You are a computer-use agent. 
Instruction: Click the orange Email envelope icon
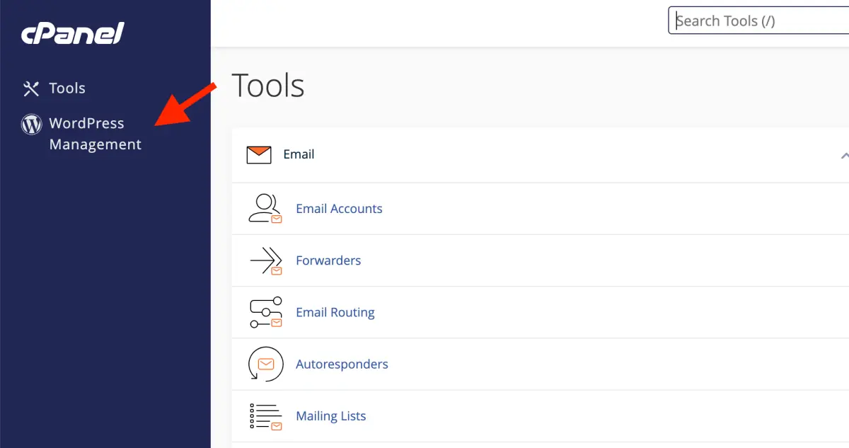(x=260, y=154)
